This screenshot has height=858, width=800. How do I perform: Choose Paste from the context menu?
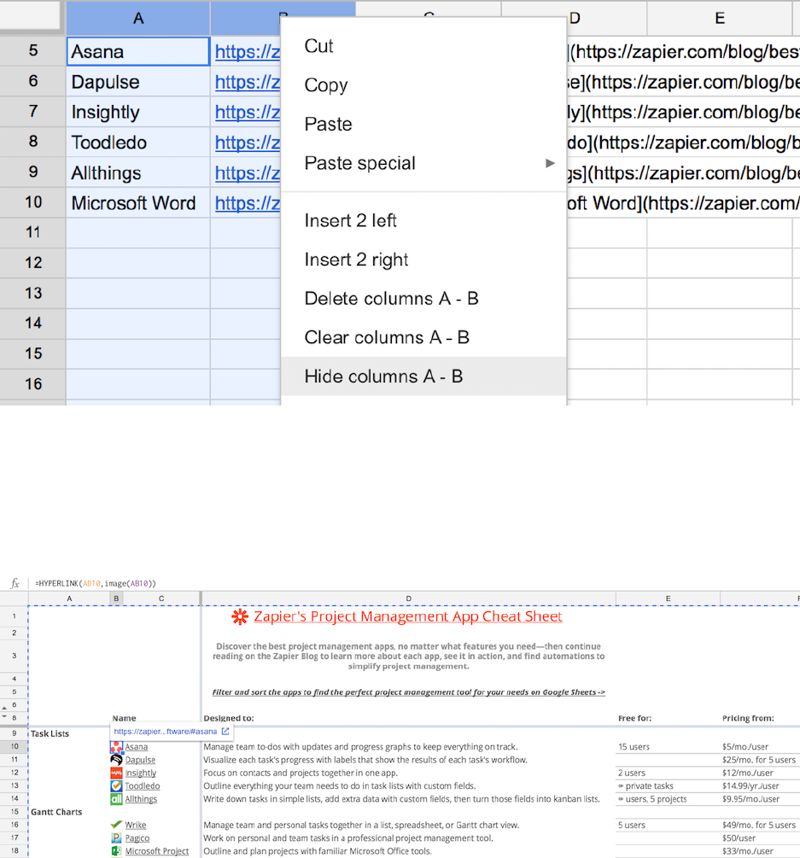[x=423, y=124]
